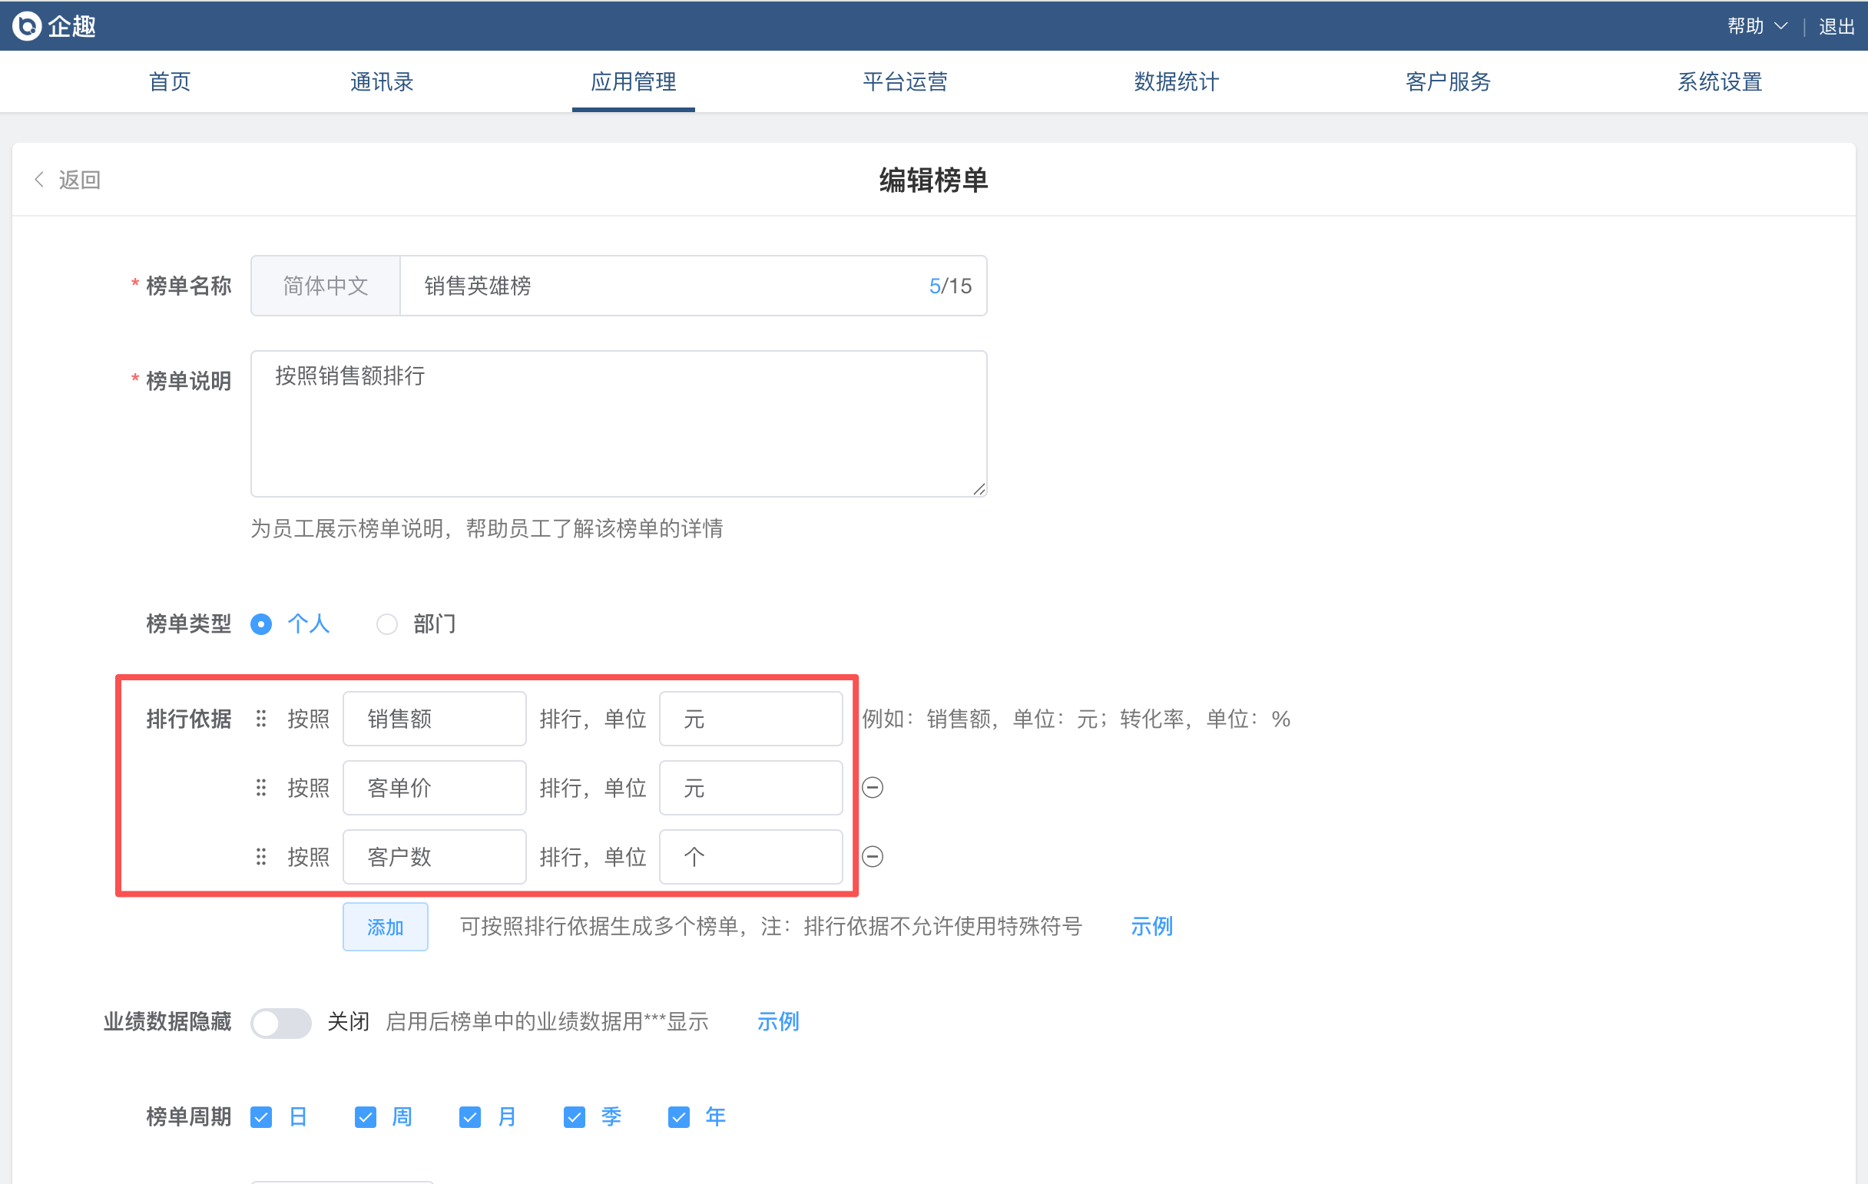
Task: Click 返回 to go back
Action: tap(80, 180)
